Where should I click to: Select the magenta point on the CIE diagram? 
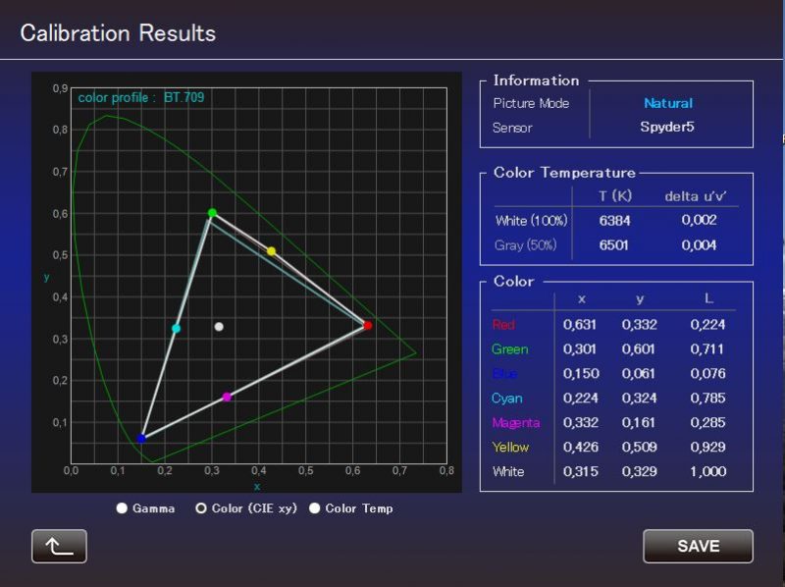click(227, 397)
